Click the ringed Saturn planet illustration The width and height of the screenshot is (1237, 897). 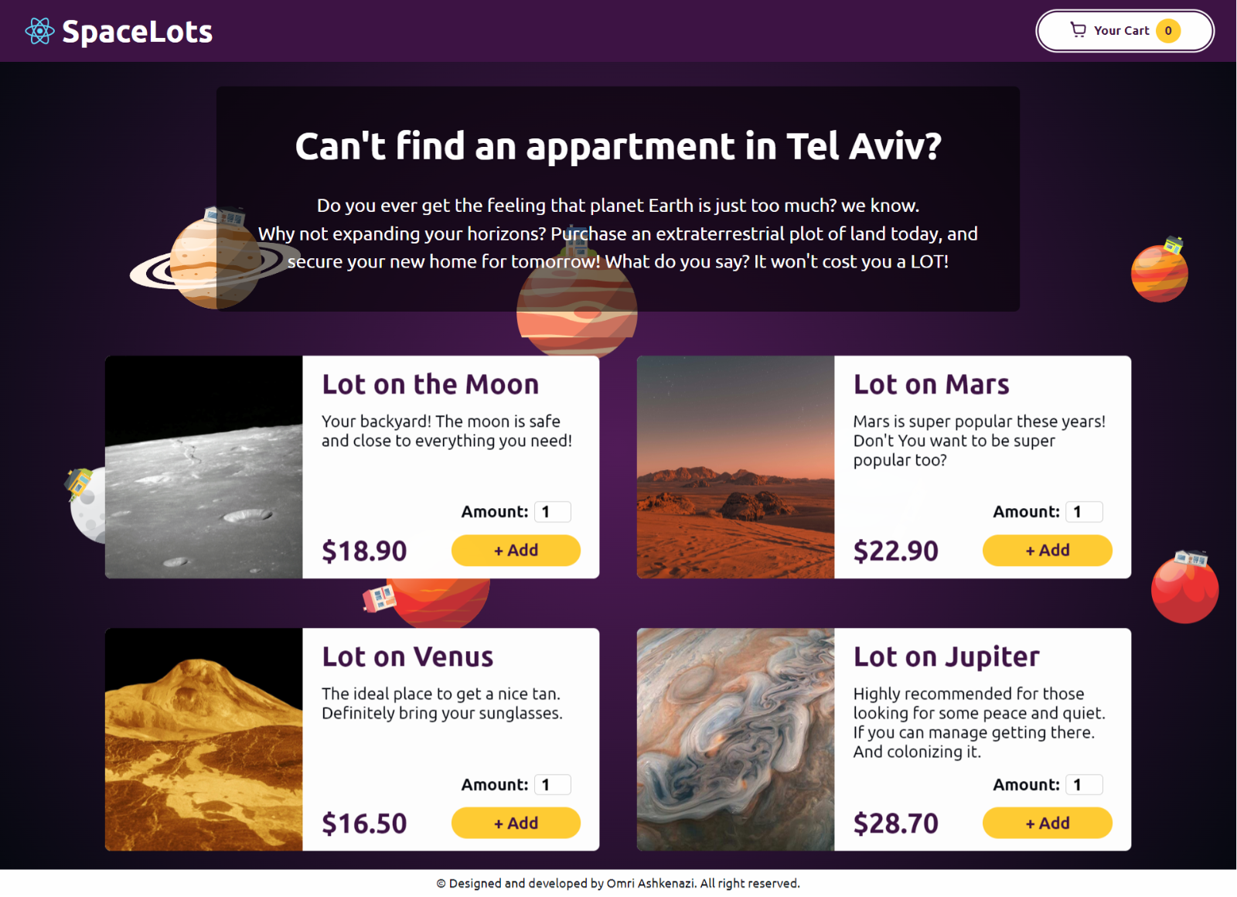click(215, 259)
